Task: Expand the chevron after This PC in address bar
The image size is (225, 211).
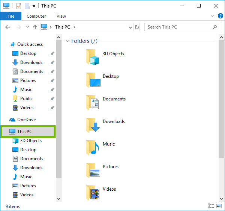Action: tap(74, 27)
